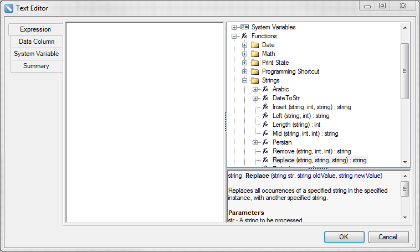Click the Cancel button

click(x=388, y=237)
